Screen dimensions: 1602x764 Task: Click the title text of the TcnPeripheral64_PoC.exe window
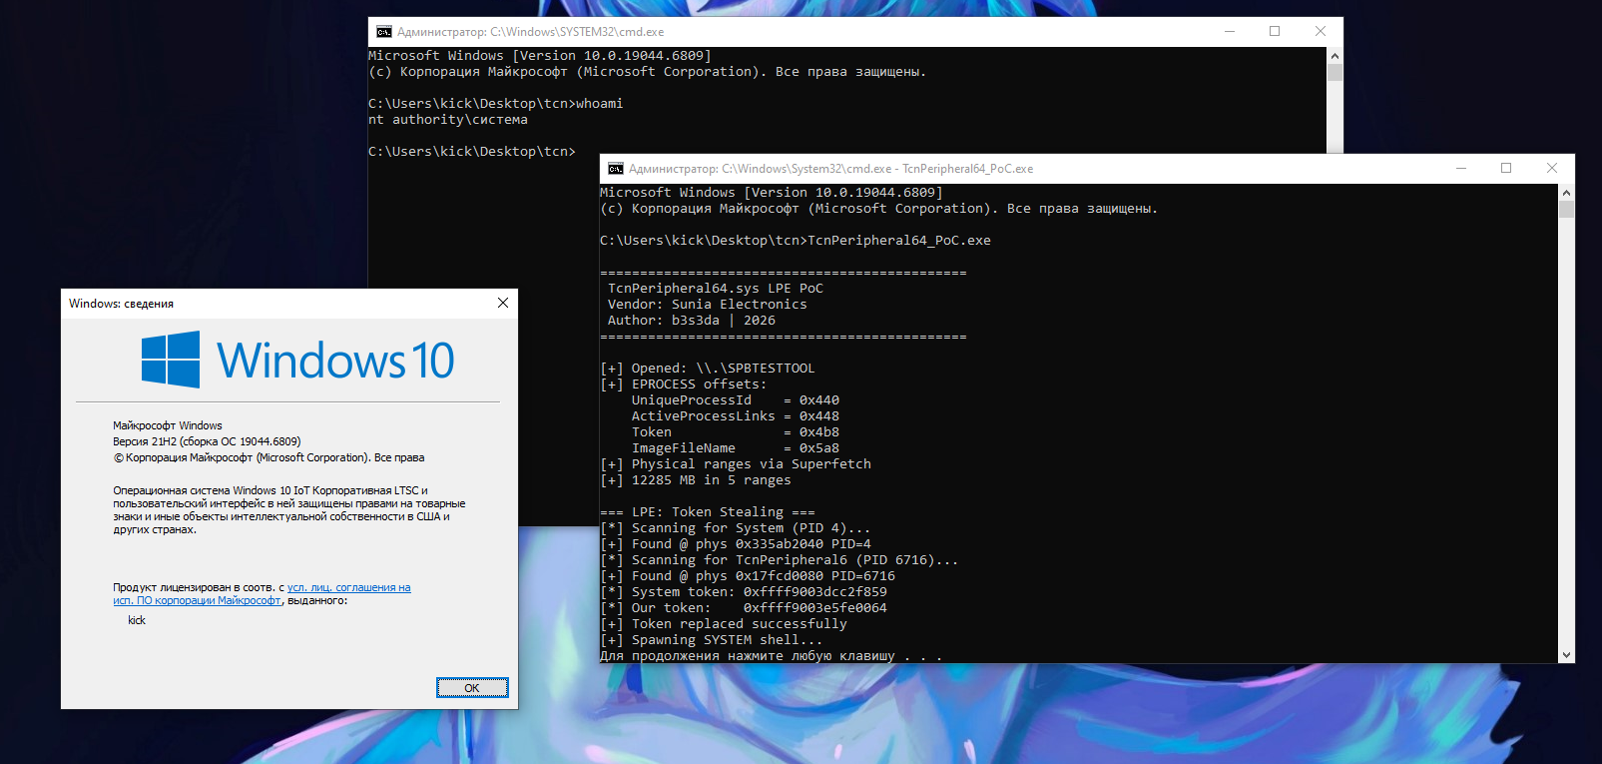click(x=830, y=169)
